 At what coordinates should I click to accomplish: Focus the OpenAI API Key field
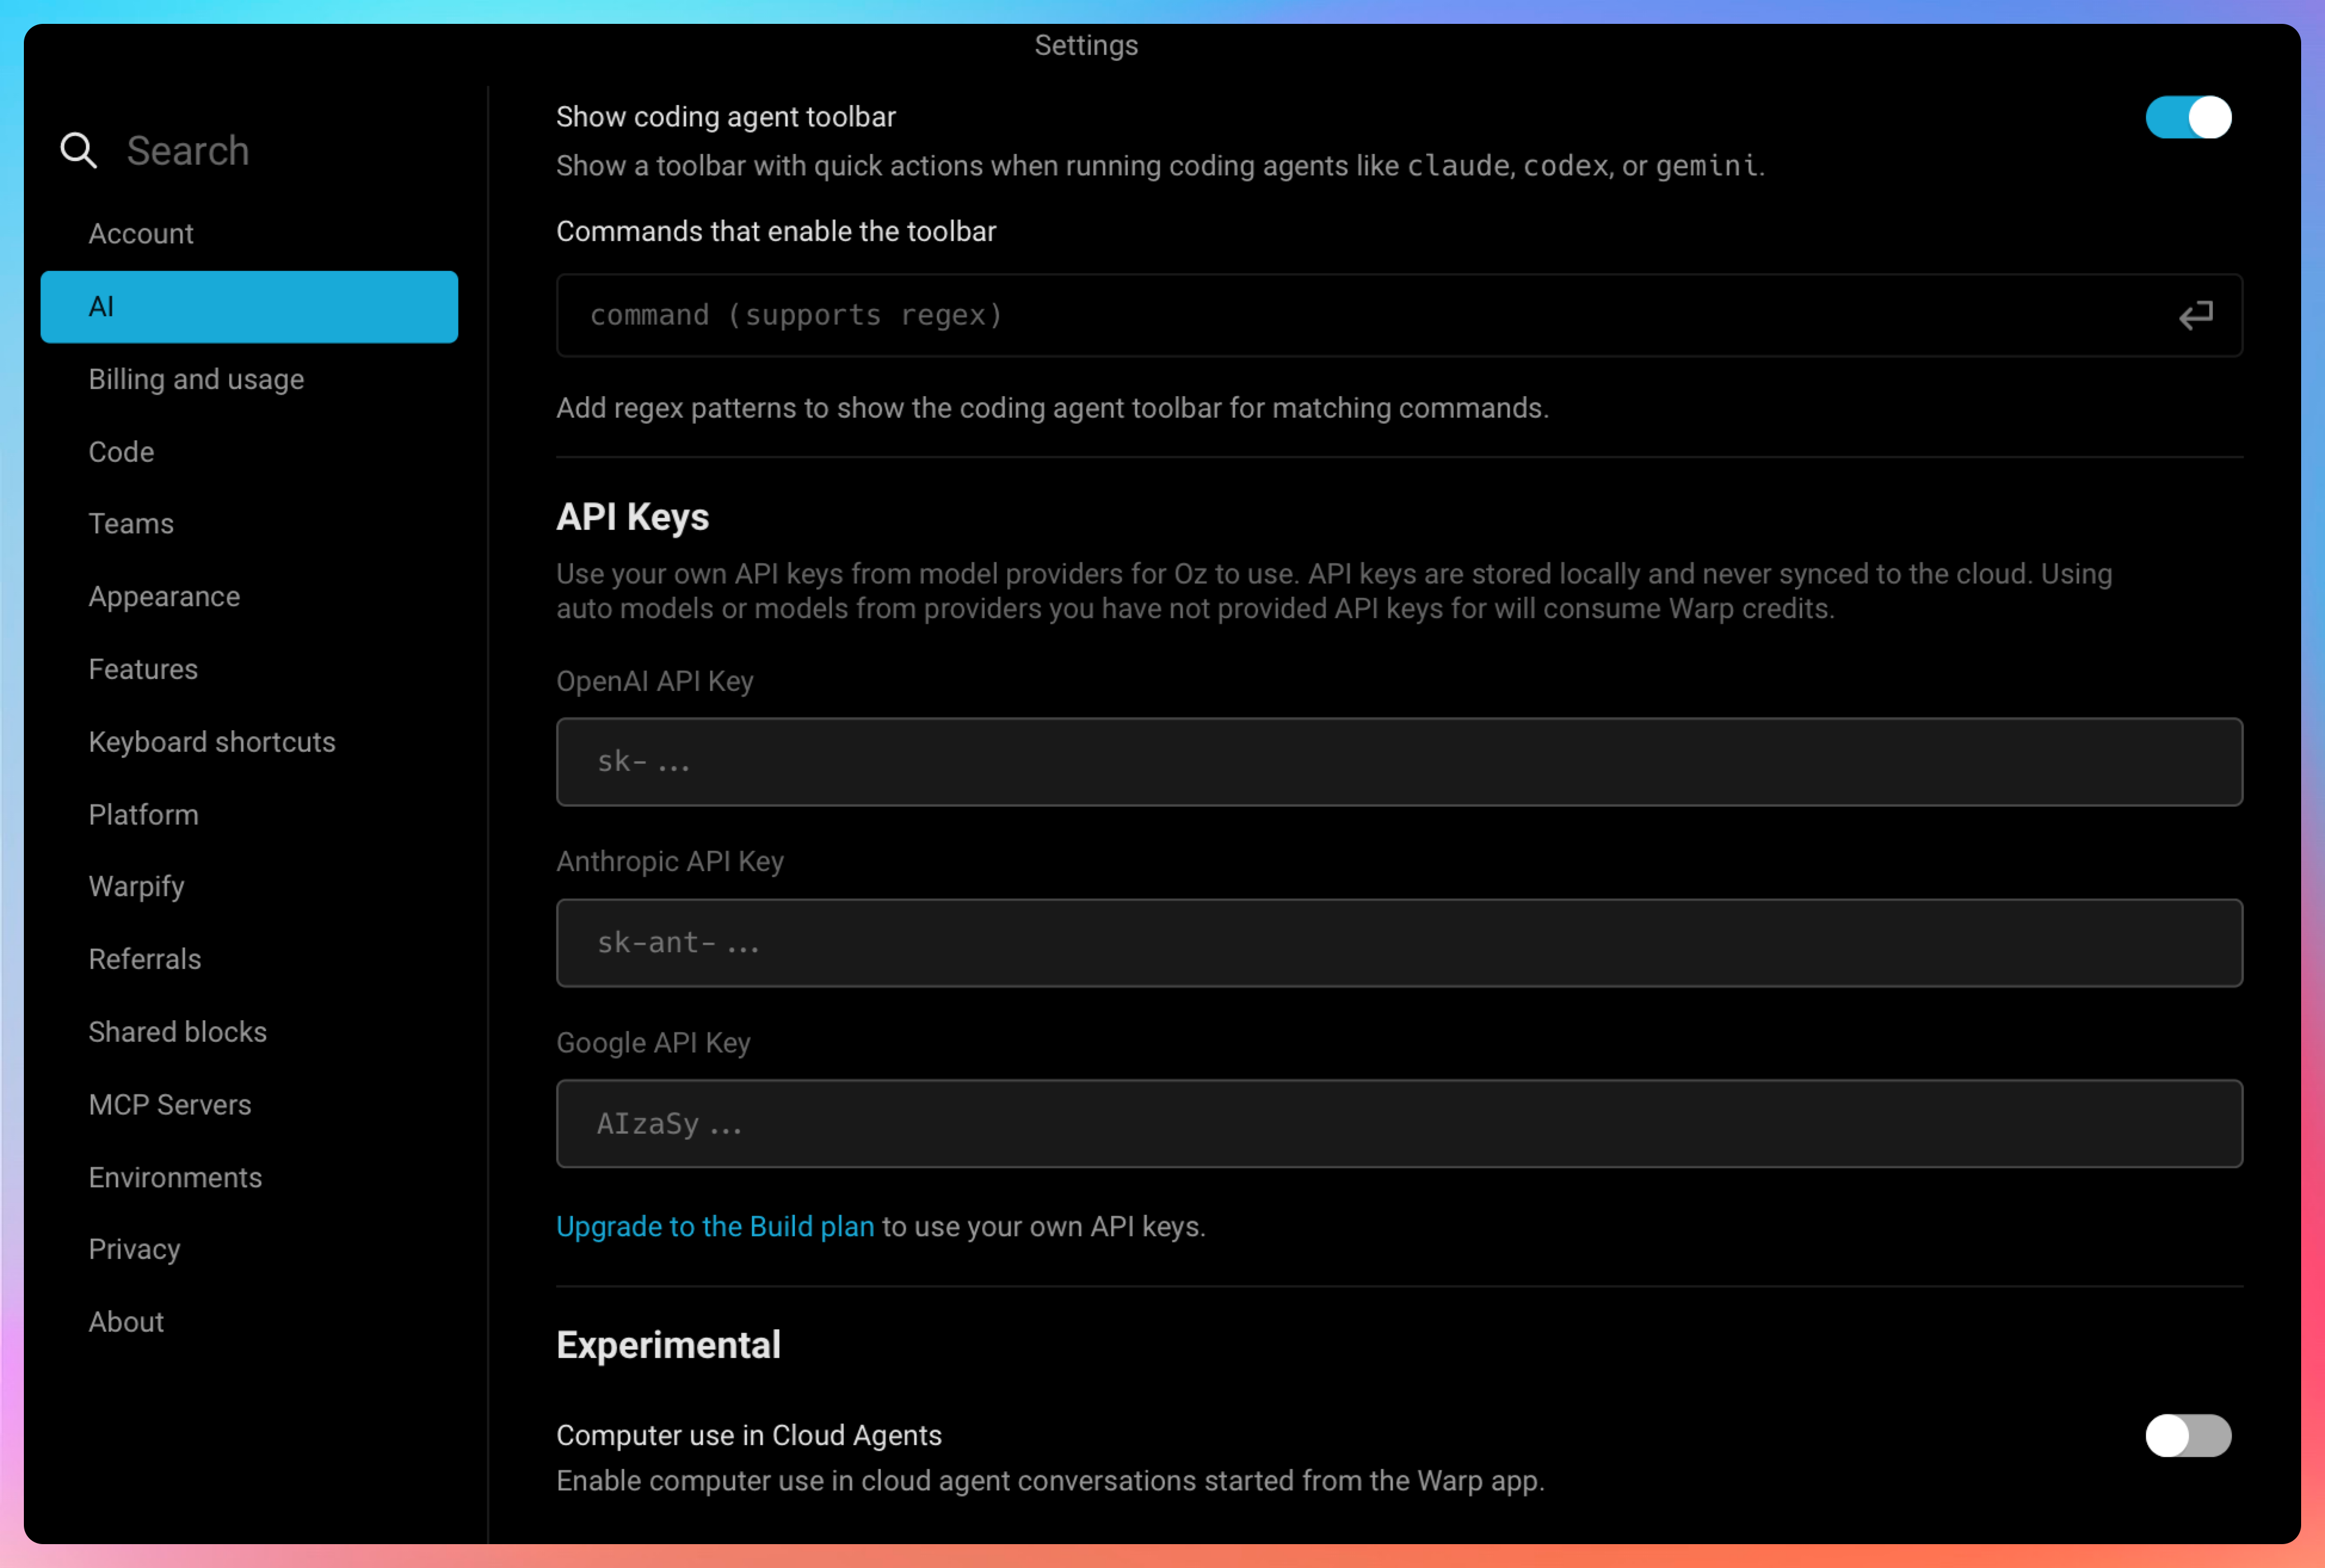click(1398, 762)
